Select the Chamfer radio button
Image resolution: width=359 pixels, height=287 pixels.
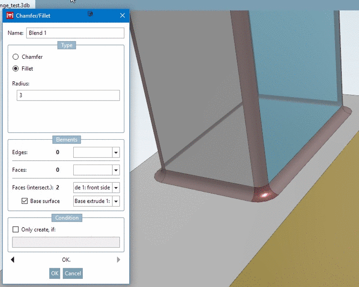click(16, 57)
